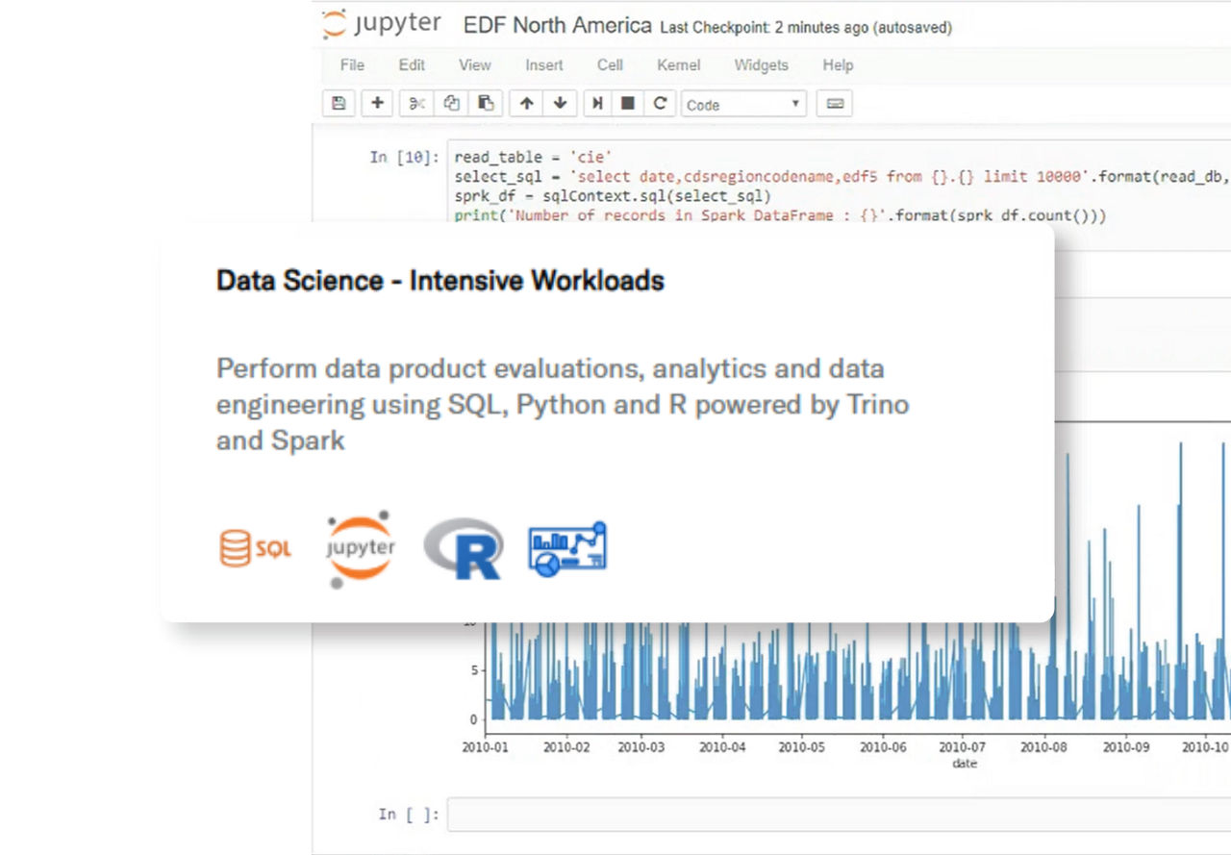Screen dimensions: 1231x855
Task: Click the read_table = 'cie' code line
Action: click(x=533, y=157)
